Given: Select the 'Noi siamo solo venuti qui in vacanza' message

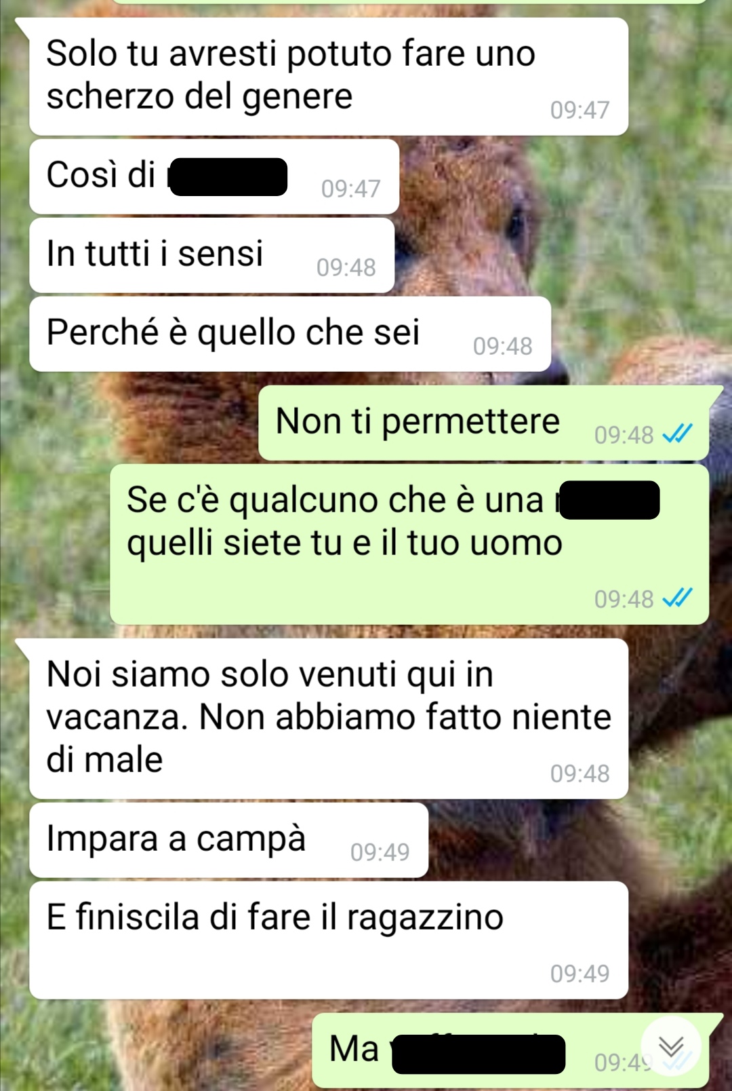Looking at the screenshot, I should [329, 719].
